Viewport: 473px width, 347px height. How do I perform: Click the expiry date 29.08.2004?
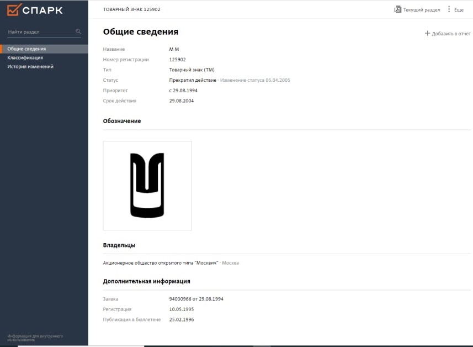tap(181, 101)
